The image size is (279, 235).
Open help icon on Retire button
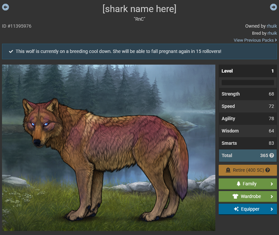pyautogui.click(x=267, y=170)
